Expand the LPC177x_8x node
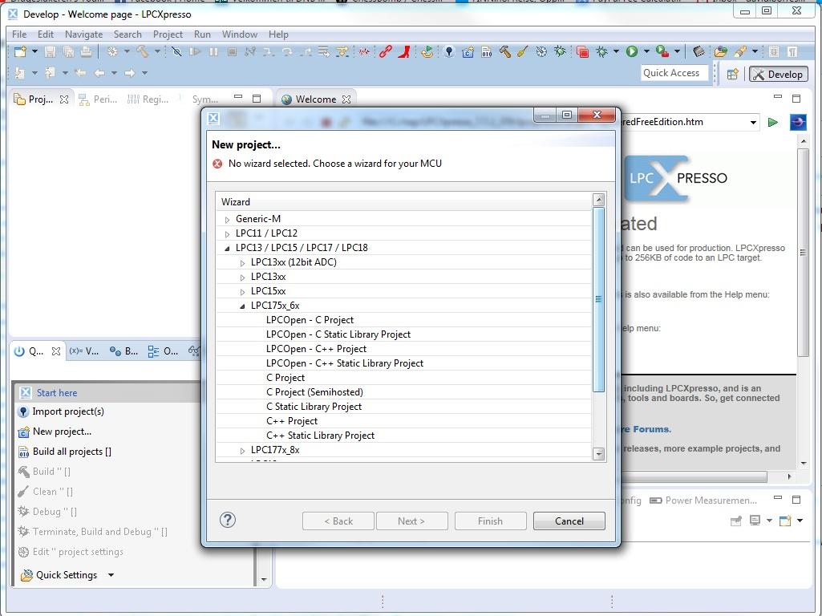 click(x=242, y=450)
